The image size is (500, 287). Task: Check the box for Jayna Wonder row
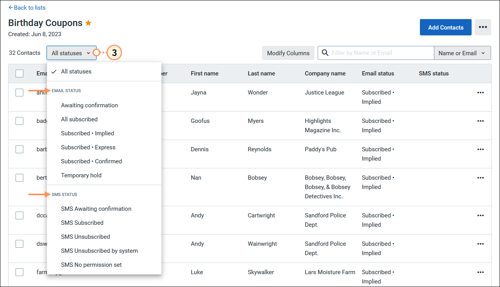tap(19, 93)
